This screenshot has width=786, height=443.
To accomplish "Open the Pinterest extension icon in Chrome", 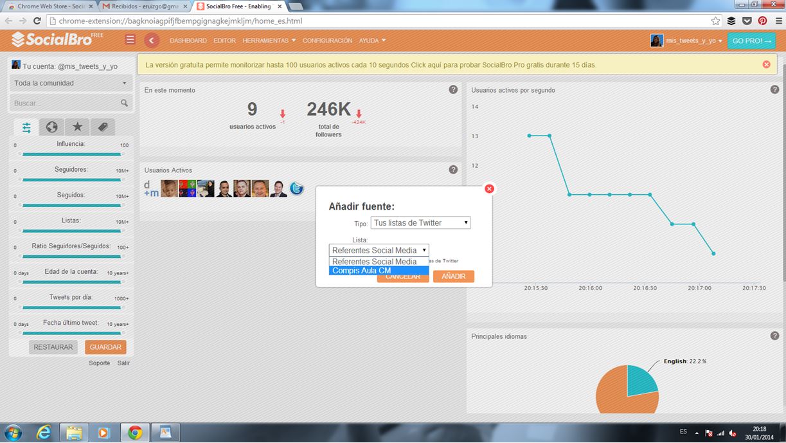I will 762,21.
